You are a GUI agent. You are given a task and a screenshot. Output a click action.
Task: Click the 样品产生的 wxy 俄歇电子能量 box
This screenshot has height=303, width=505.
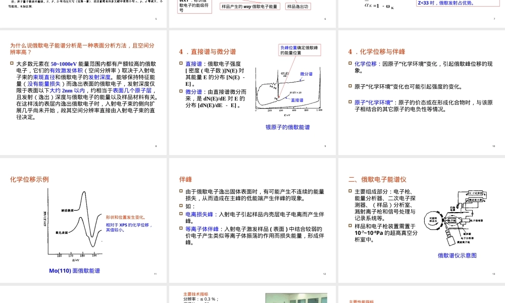coord(249,7)
